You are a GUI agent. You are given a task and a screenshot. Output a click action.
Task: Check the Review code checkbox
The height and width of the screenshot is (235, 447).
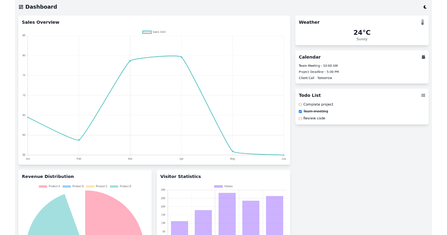pos(300,118)
